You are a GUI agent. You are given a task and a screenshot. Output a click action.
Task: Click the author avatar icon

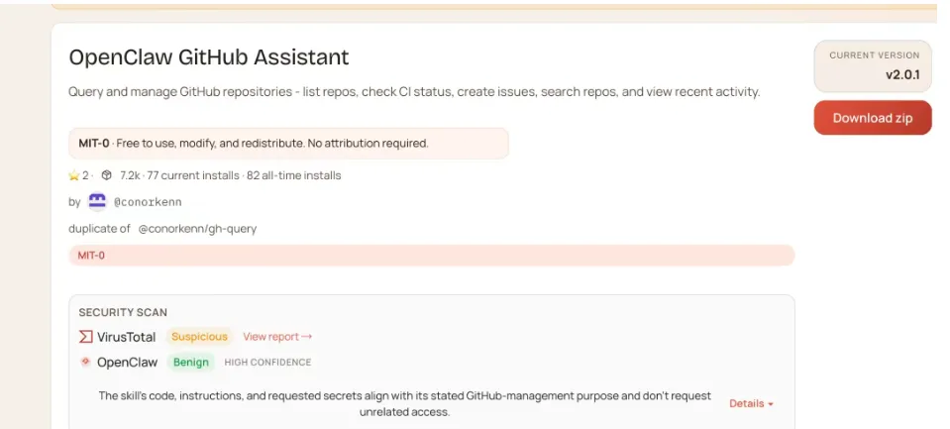[x=97, y=202]
